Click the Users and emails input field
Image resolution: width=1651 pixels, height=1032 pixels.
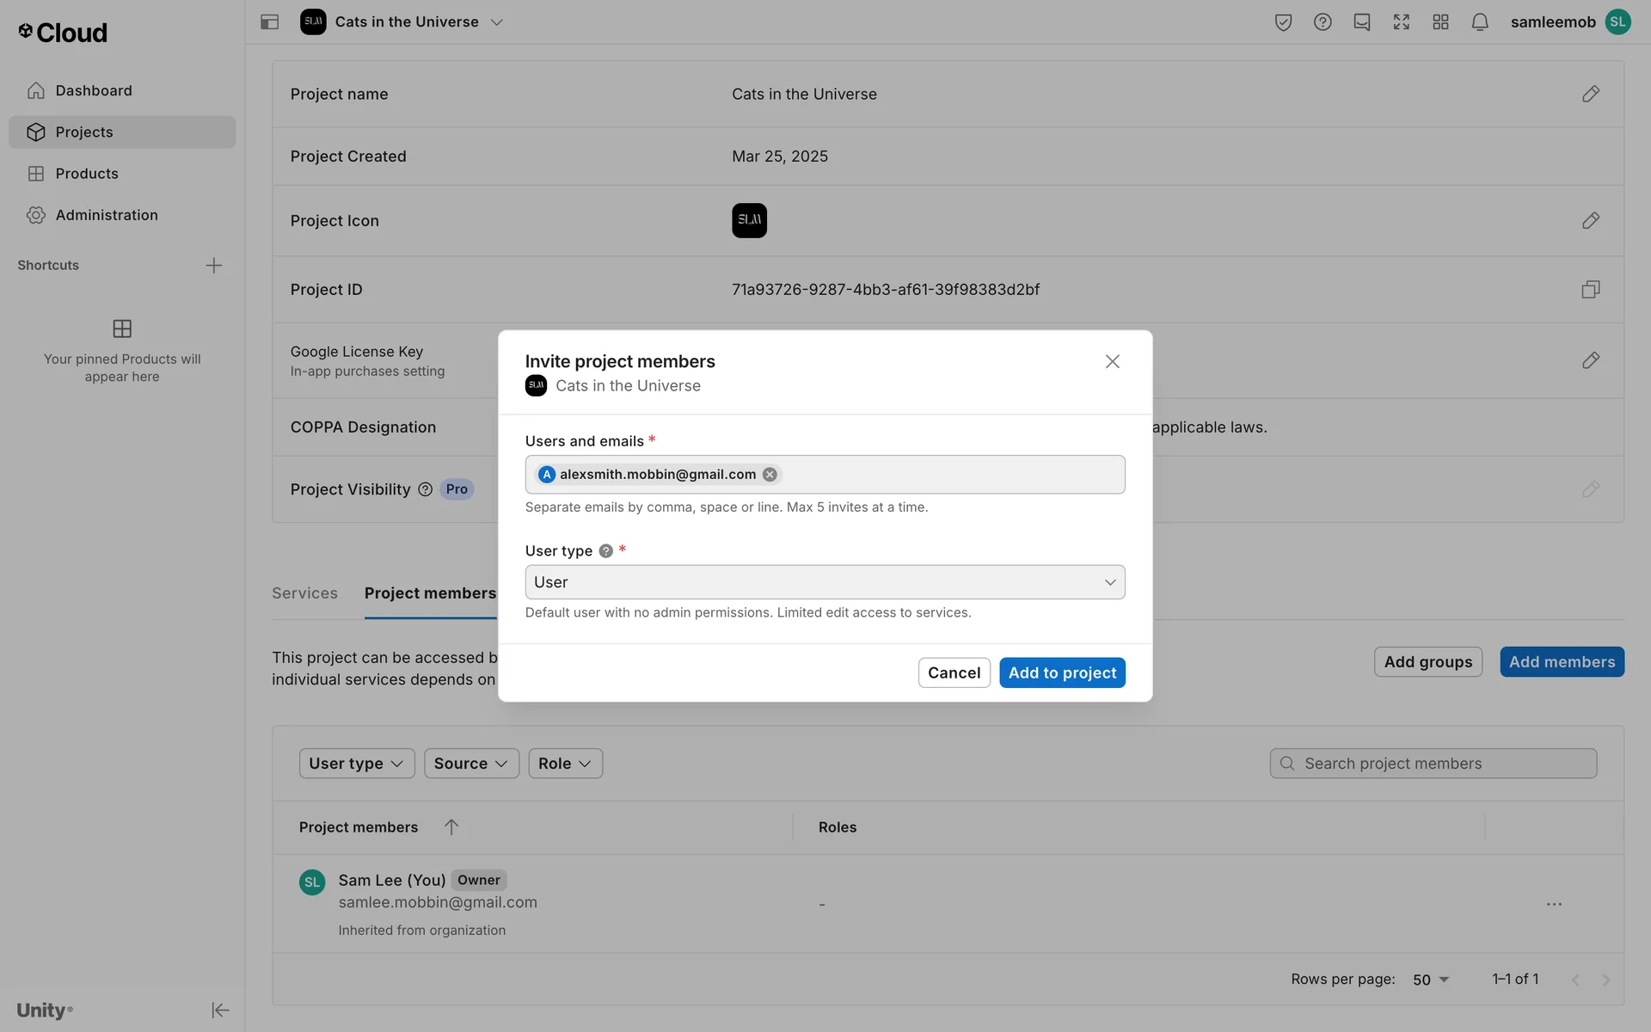[x=946, y=475]
